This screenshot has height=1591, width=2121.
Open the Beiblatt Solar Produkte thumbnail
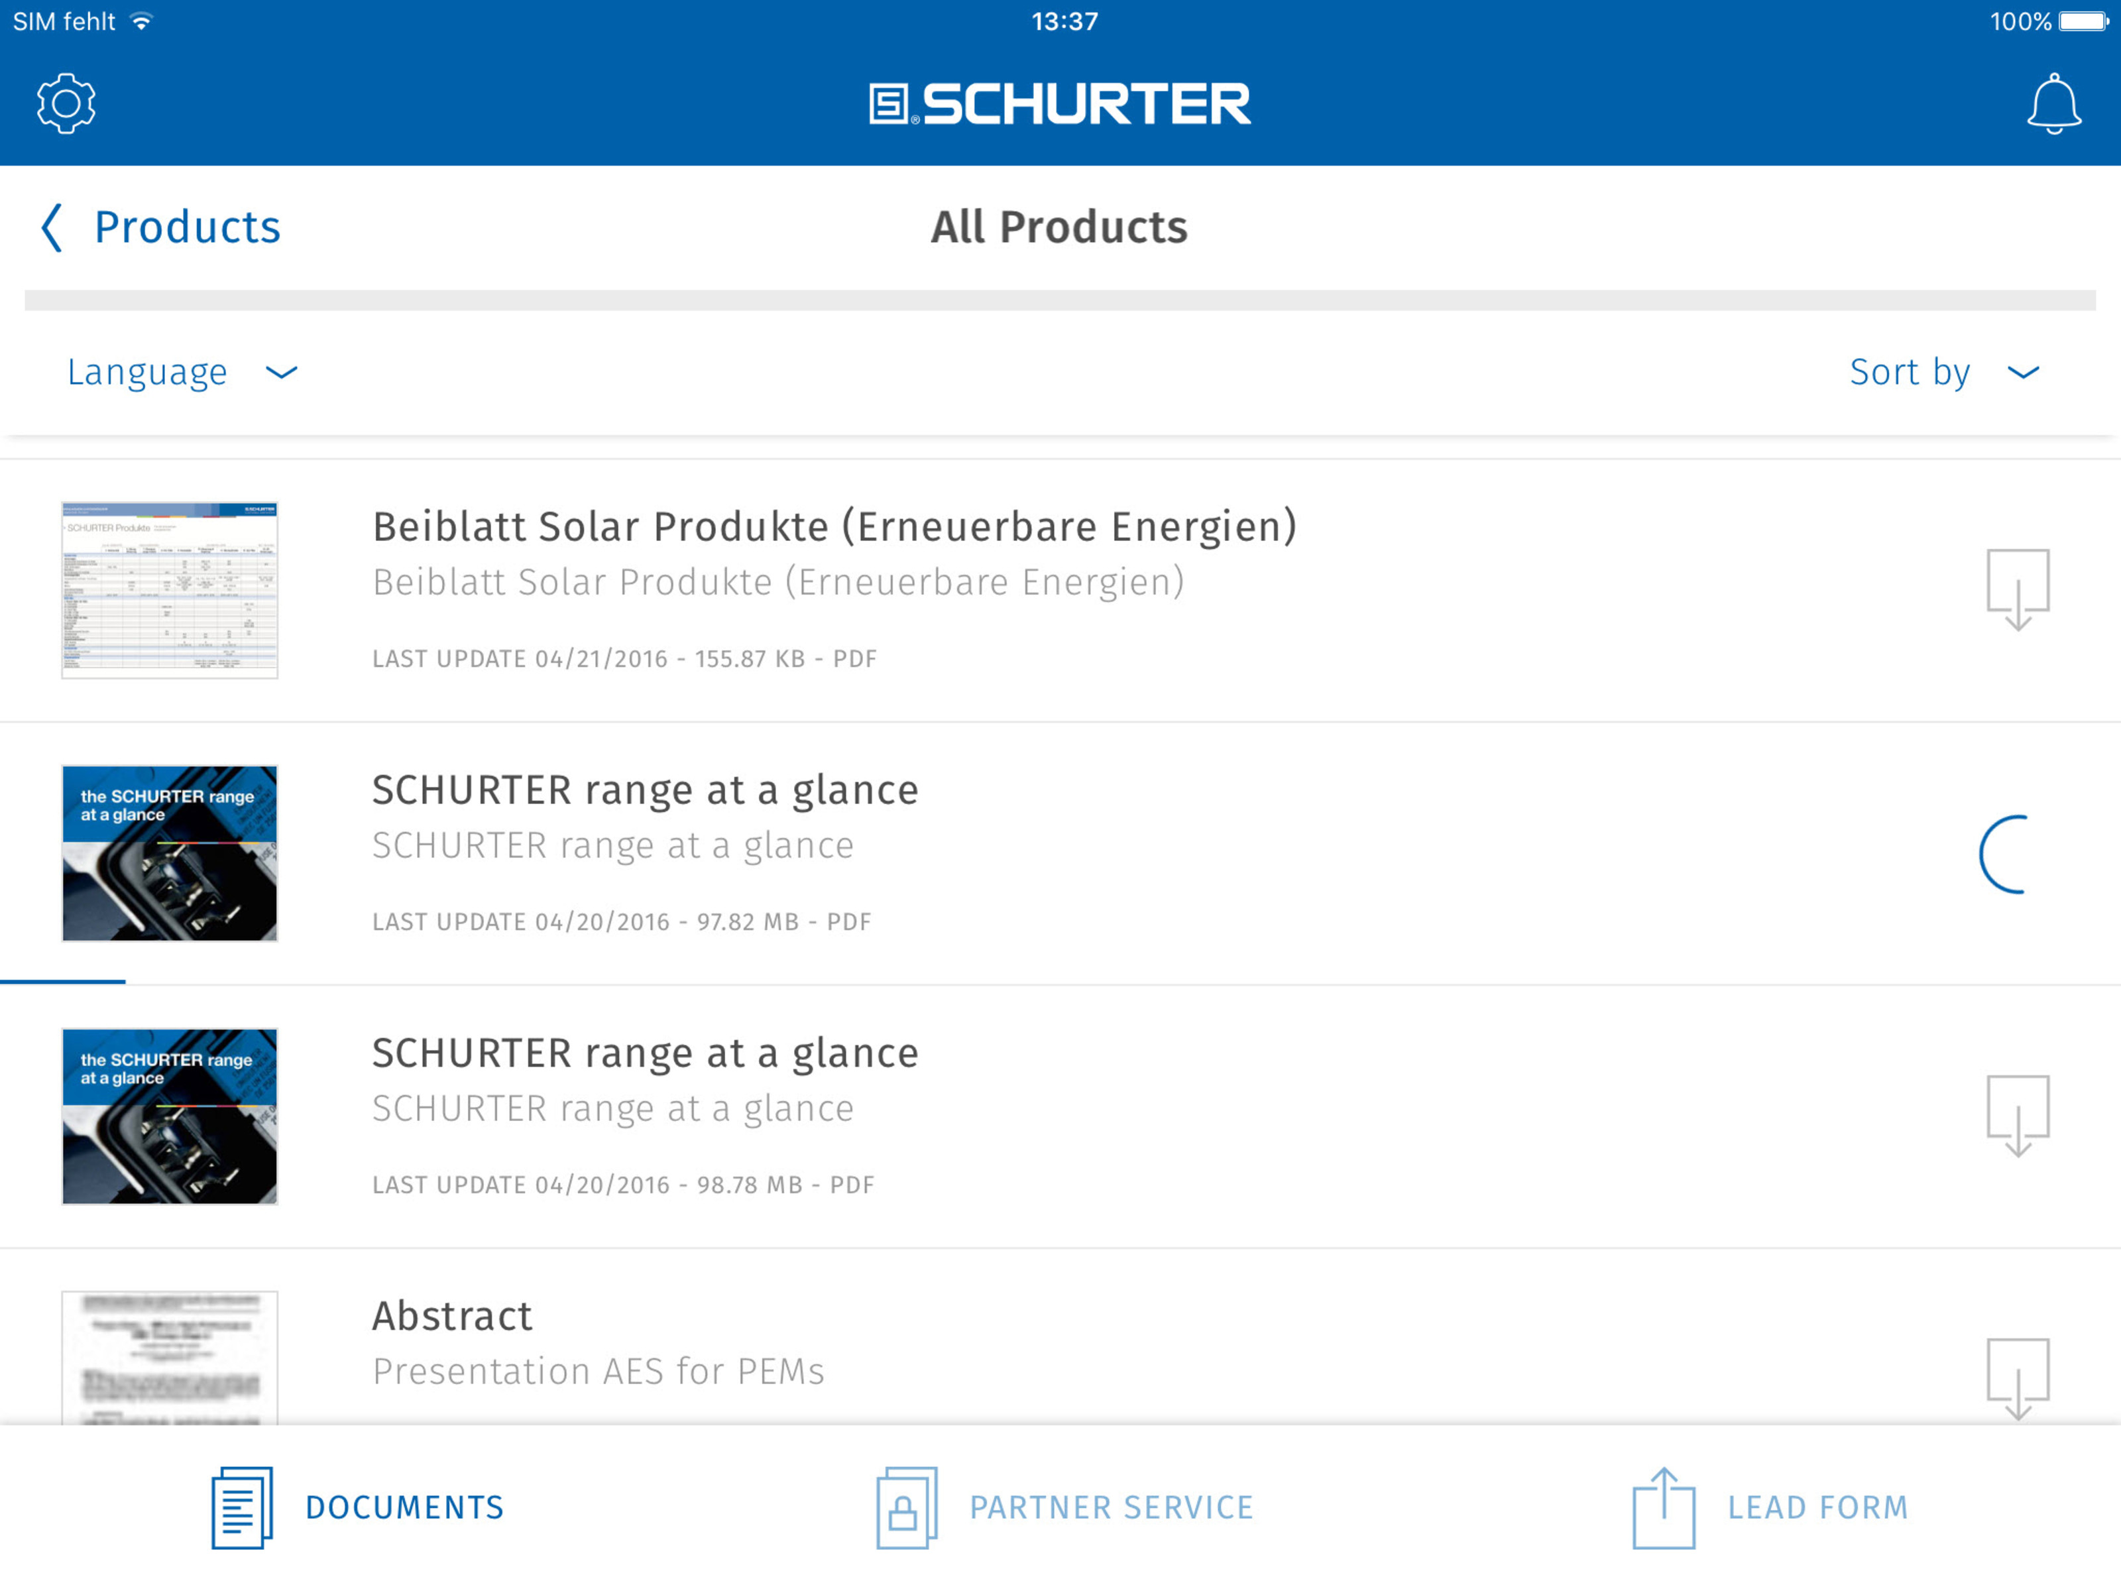pyautogui.click(x=170, y=590)
